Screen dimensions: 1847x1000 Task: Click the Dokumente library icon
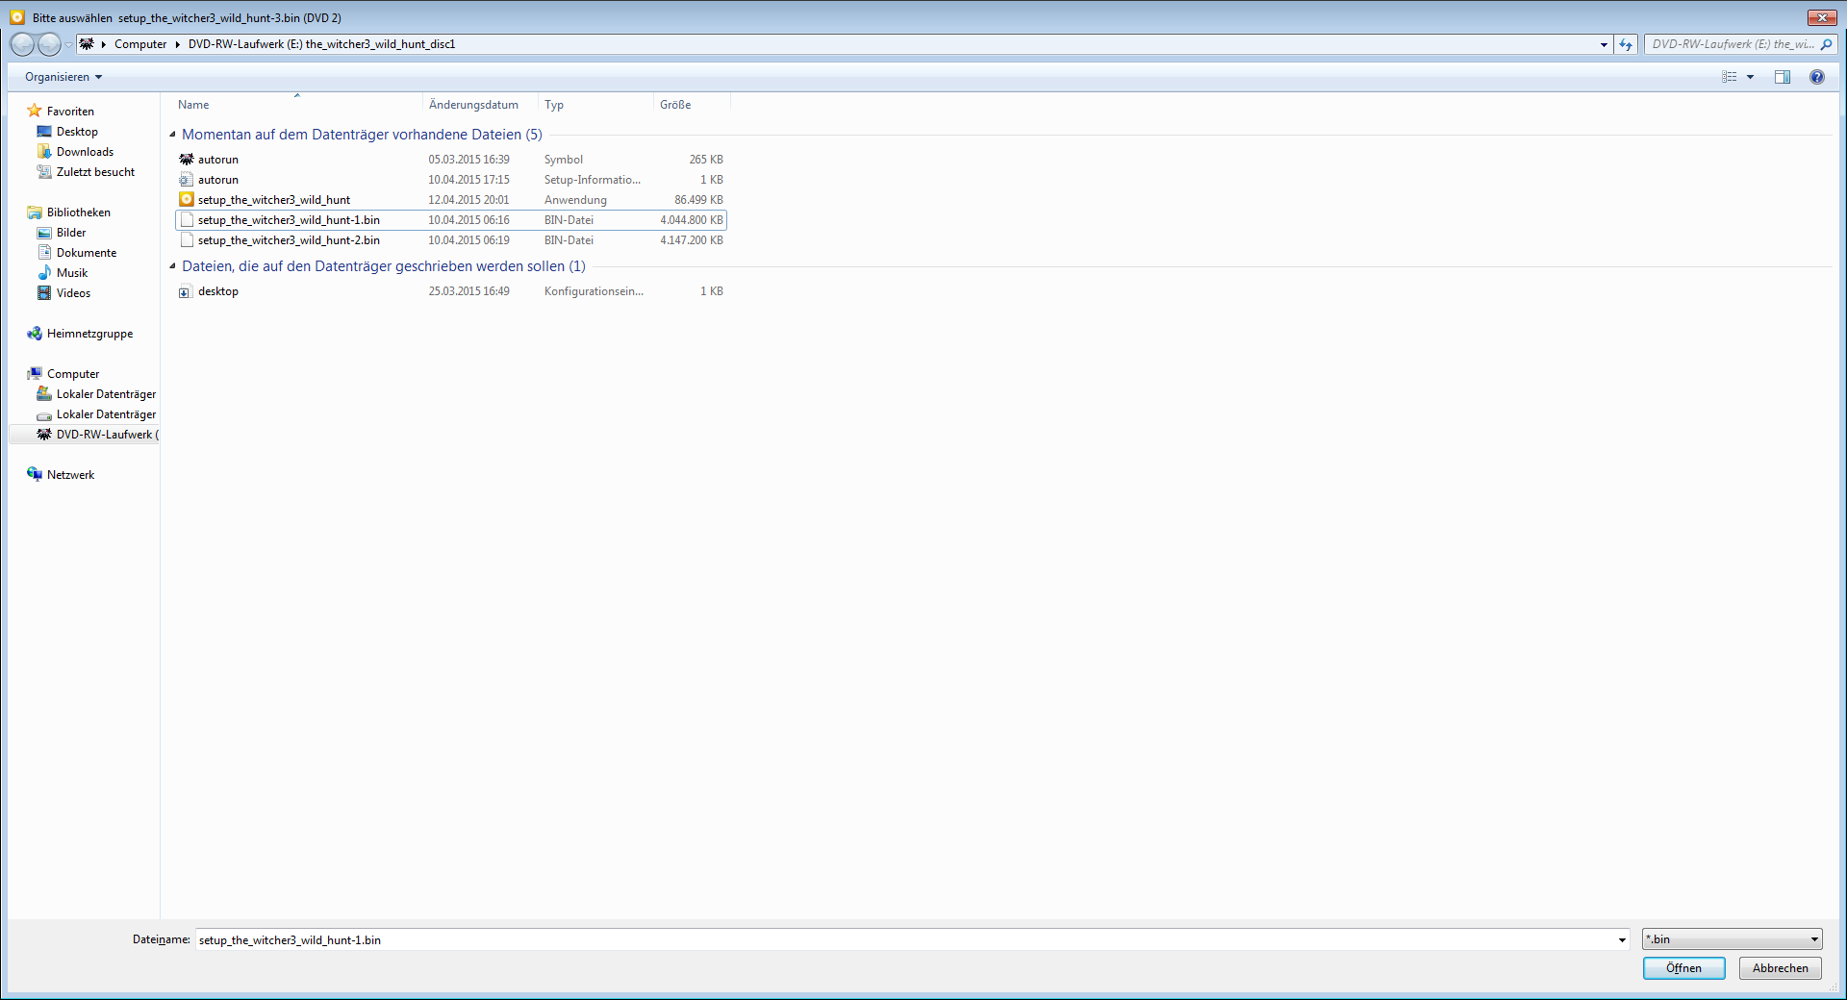click(x=44, y=253)
